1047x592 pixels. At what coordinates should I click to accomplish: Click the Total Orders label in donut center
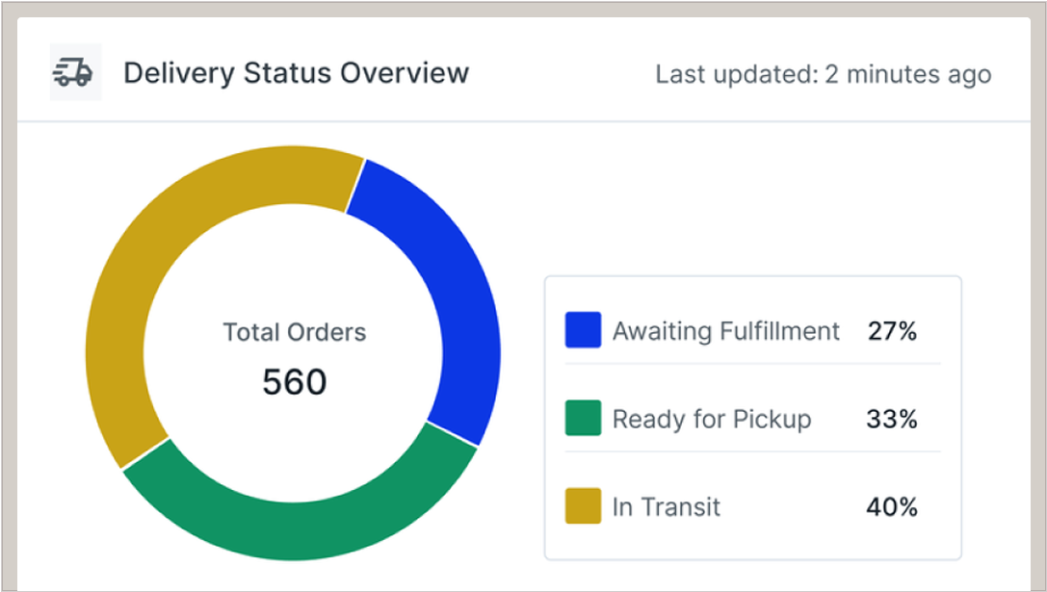294,333
